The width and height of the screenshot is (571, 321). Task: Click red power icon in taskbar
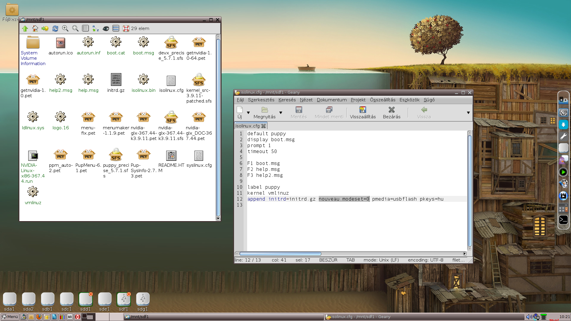[x=78, y=317]
